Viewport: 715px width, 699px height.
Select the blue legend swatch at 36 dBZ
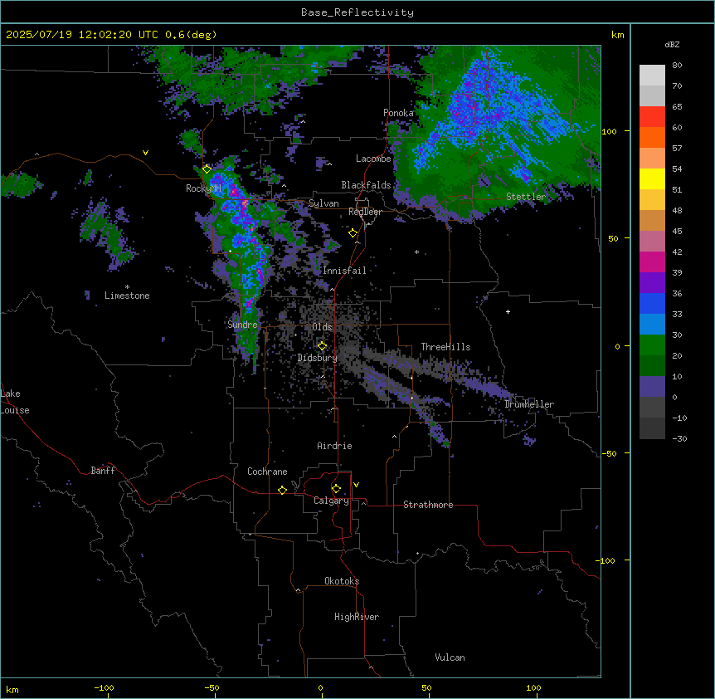pos(652,303)
